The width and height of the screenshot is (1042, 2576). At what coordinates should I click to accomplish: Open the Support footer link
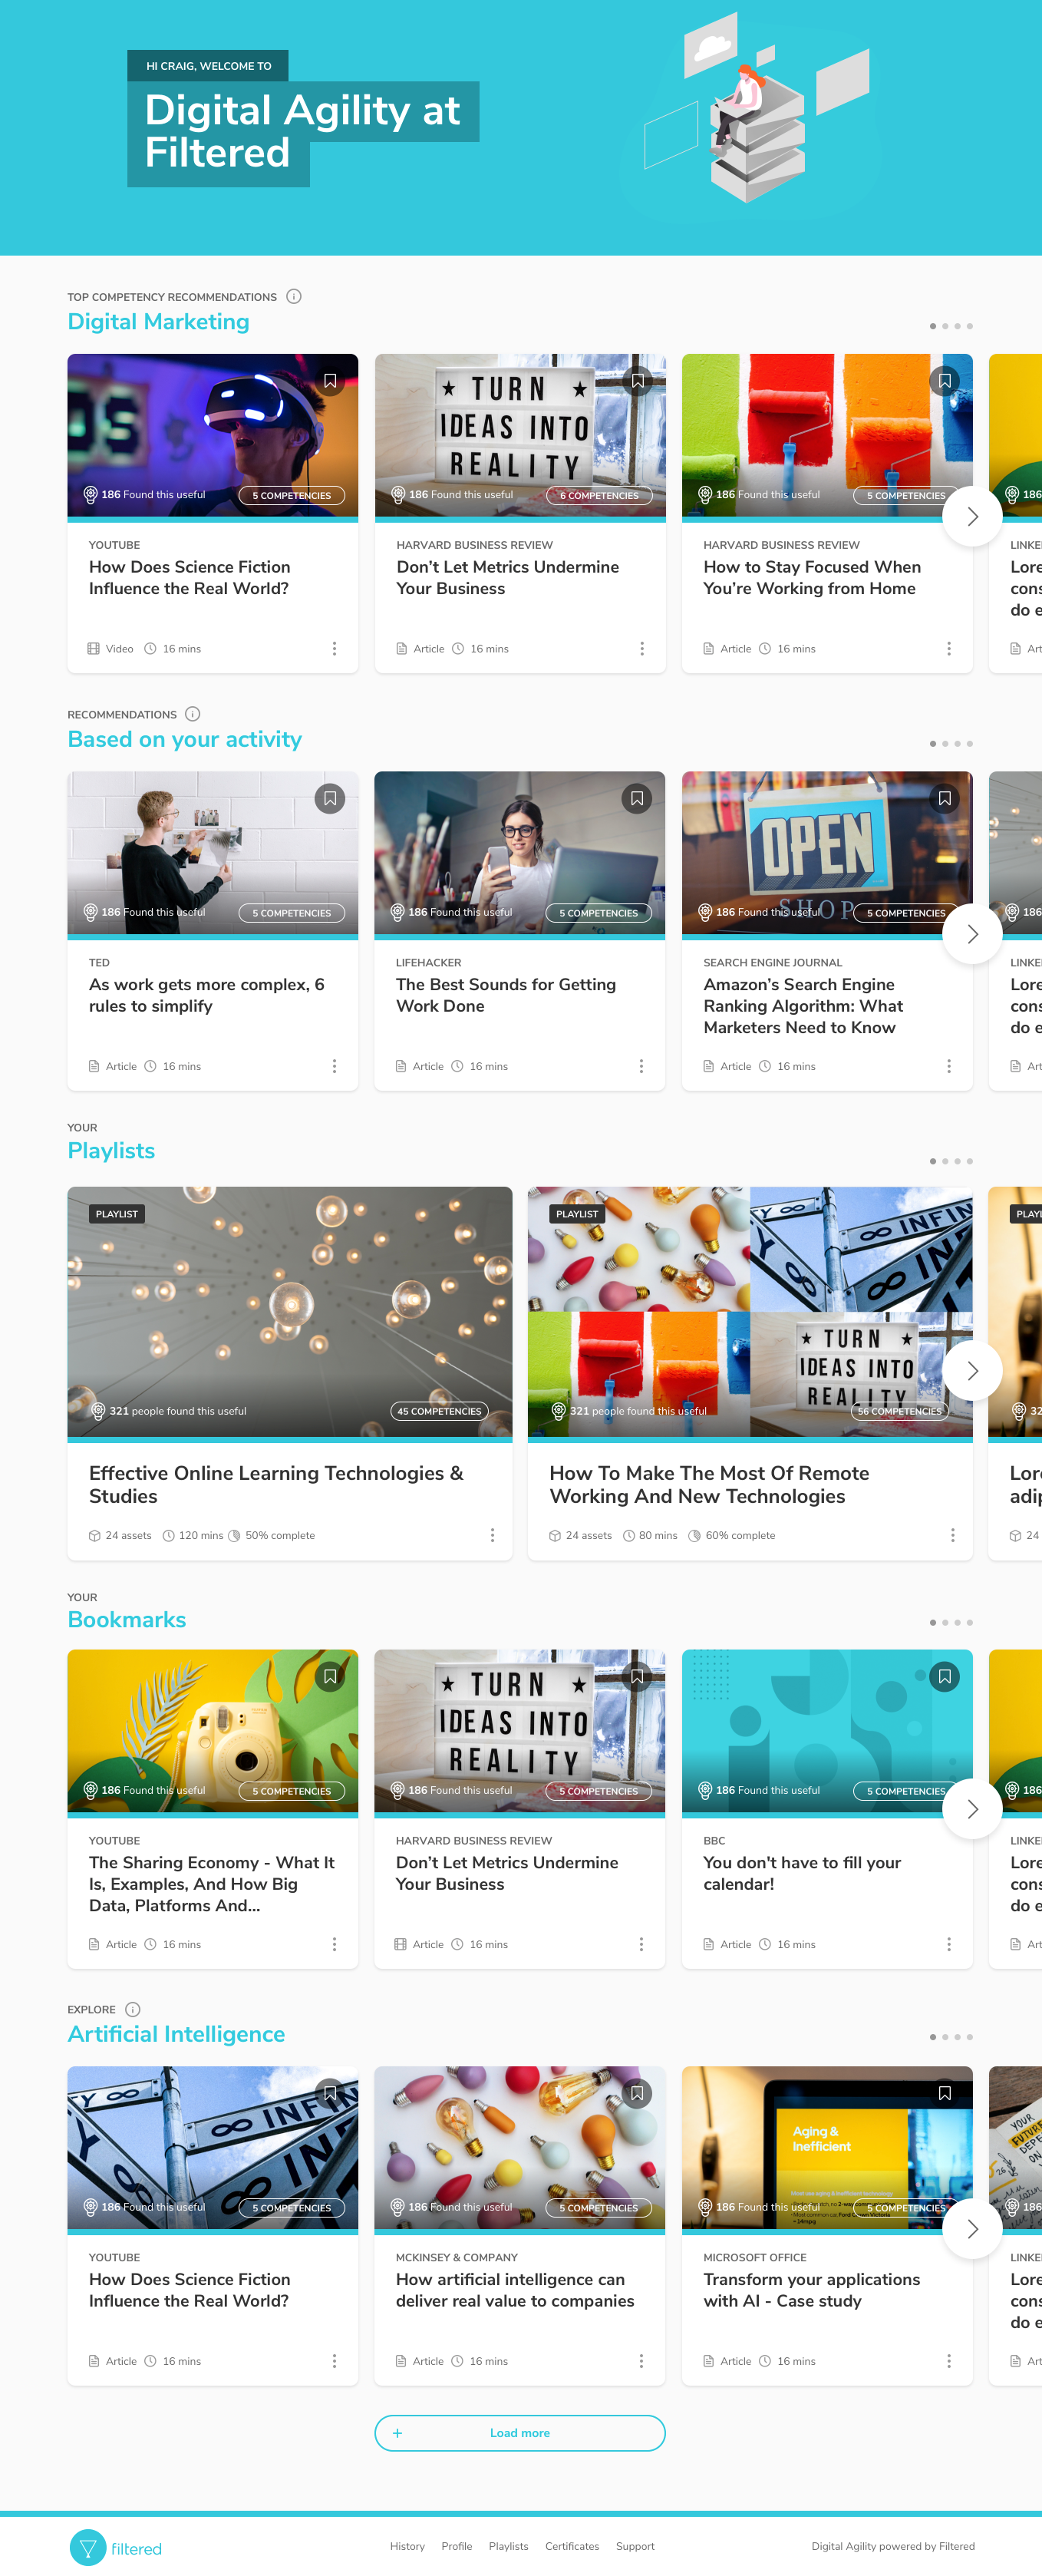(635, 2546)
